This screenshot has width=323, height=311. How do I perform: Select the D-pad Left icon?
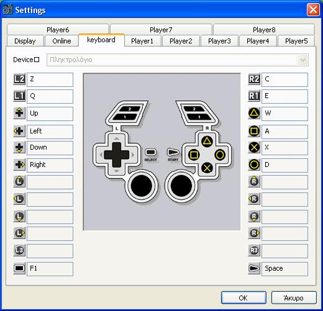(x=19, y=131)
